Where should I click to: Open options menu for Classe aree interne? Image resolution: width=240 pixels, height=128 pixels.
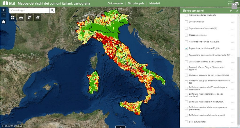pyautogui.click(x=233, y=36)
